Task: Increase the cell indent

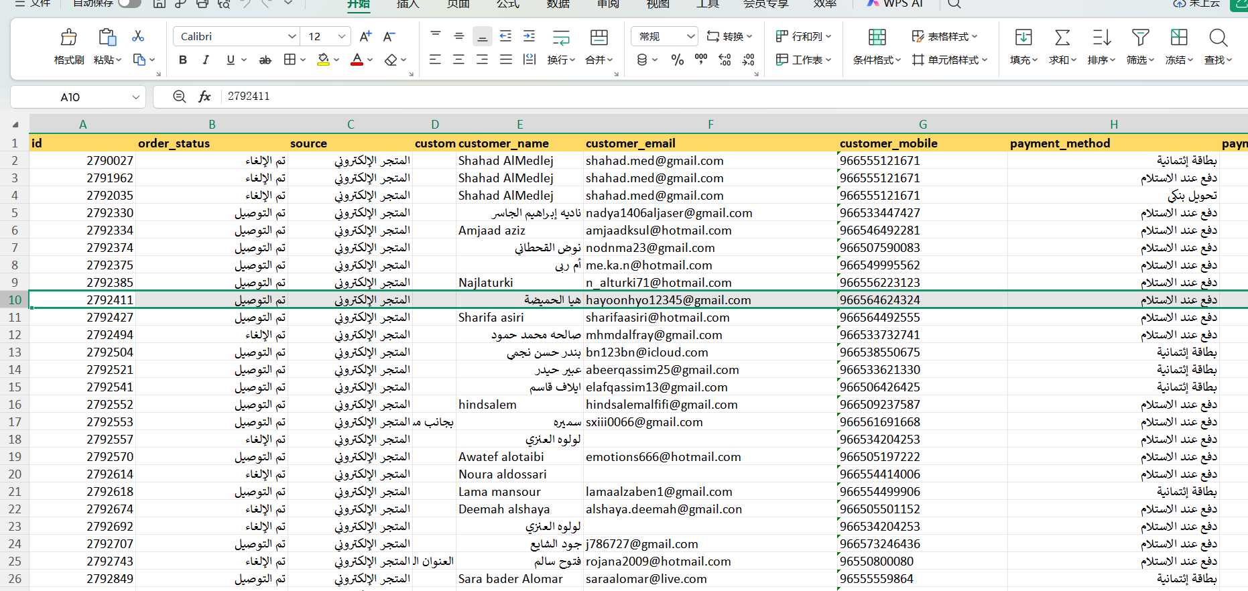Action: coord(529,36)
